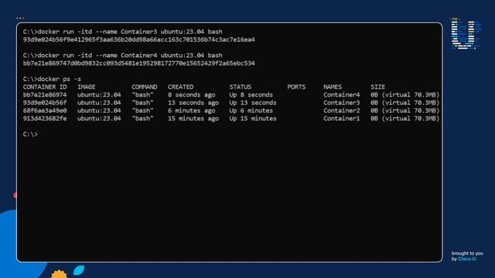Screen dimensions: 495x278
Task: Click the PORTS column header
Action: tap(296, 86)
